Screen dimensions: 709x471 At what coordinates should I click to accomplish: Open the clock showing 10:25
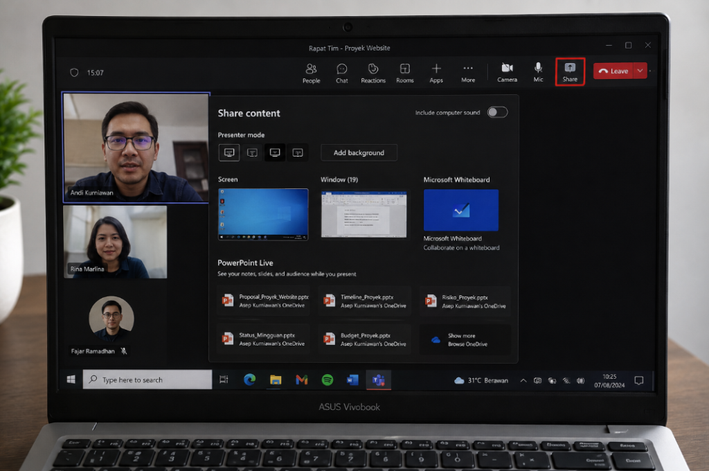click(x=609, y=380)
